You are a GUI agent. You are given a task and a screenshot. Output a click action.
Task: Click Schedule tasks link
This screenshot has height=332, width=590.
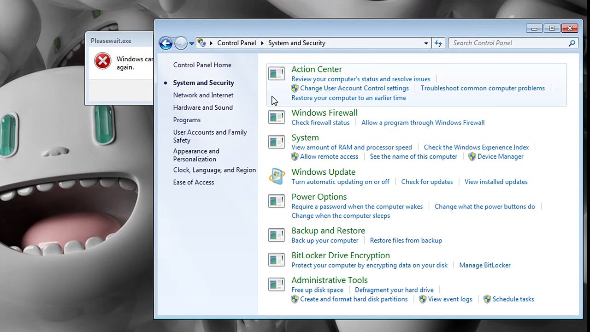pos(513,299)
